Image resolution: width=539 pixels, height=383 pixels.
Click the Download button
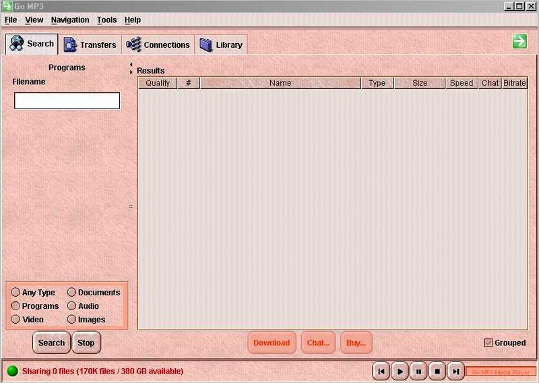[x=272, y=343]
